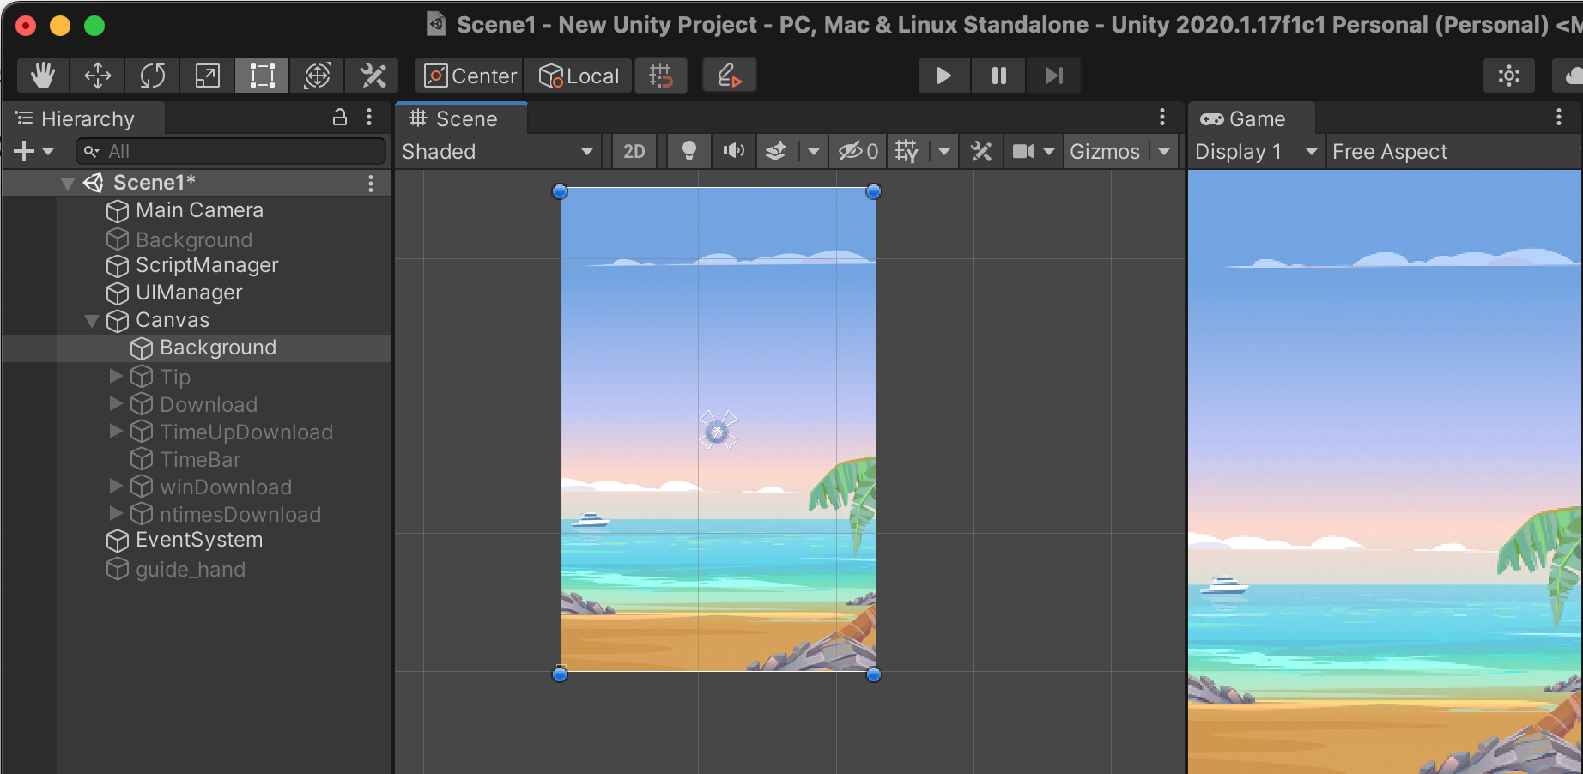Viewport: 1583px width, 774px height.
Task: Select the Hand tool in the toolbar
Action: point(42,76)
